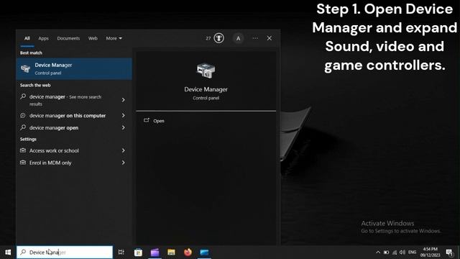Expand arrow for 'device manager' web result

tap(124, 100)
